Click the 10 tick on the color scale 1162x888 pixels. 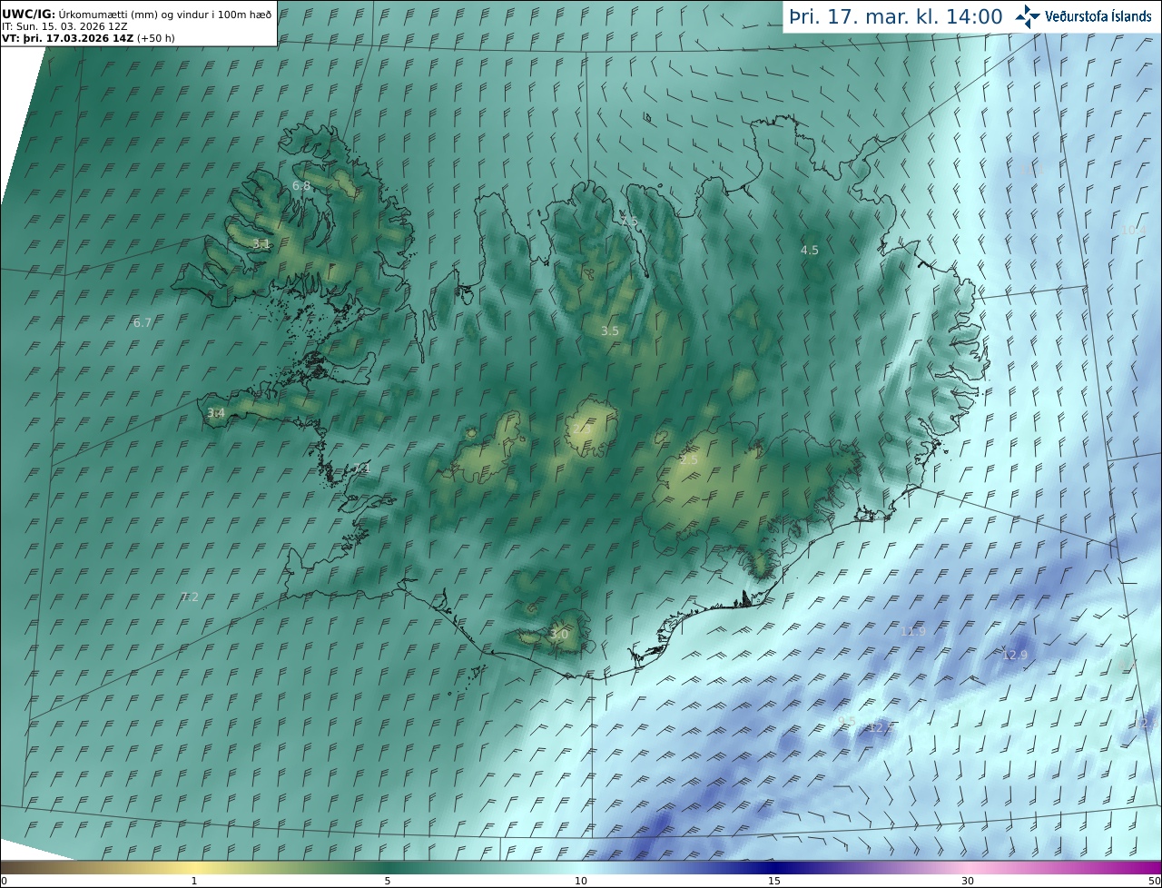coord(581,881)
